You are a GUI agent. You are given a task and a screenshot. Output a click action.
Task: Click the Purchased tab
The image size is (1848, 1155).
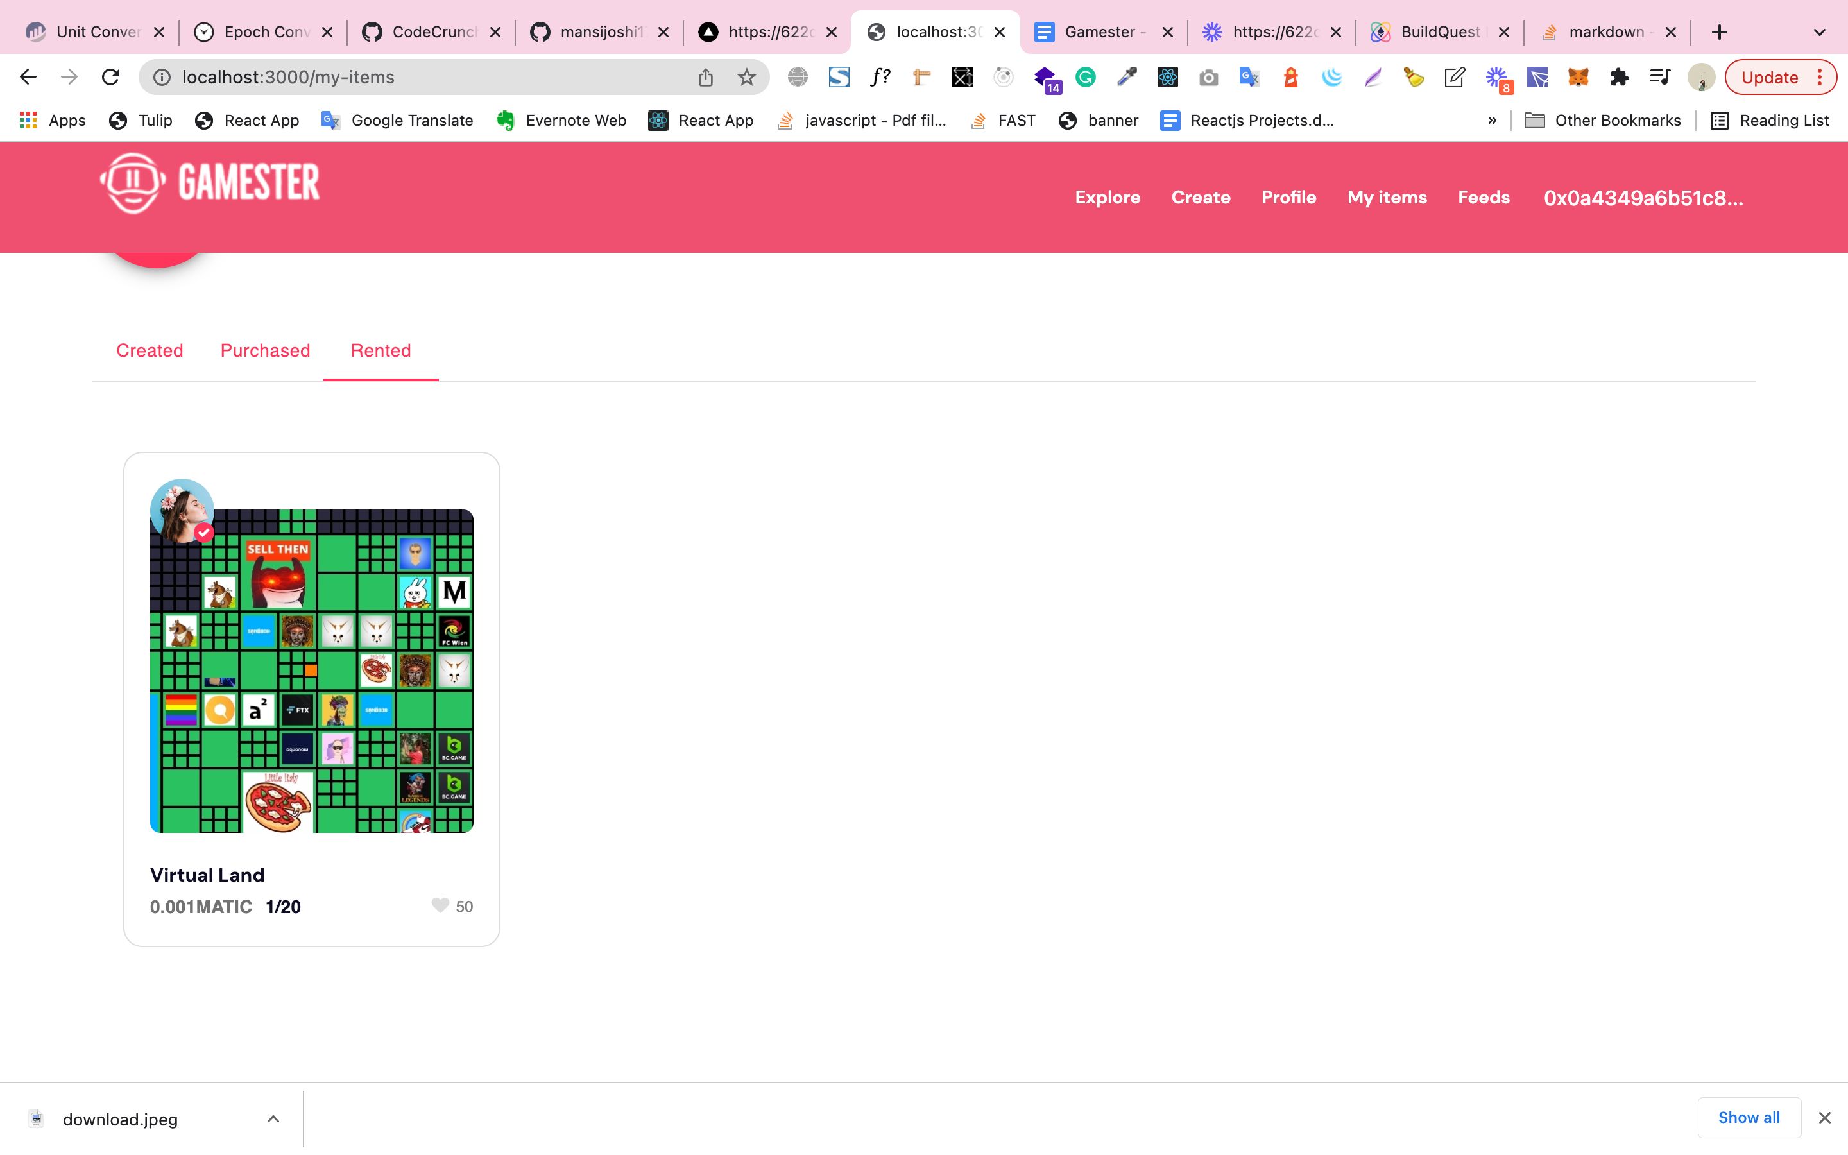tap(266, 350)
